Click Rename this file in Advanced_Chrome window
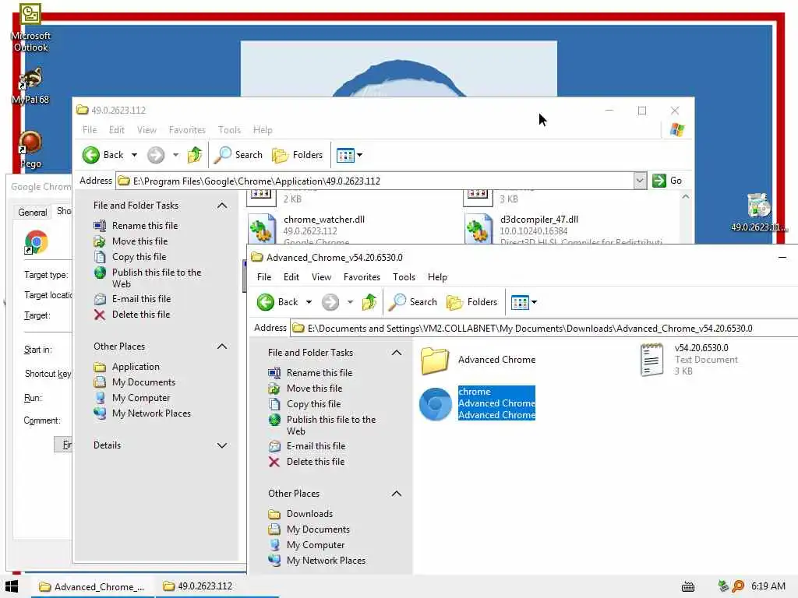798x598 pixels. pos(310,373)
